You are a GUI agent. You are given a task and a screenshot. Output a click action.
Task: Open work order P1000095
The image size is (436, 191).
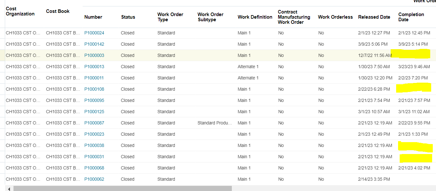94,100
